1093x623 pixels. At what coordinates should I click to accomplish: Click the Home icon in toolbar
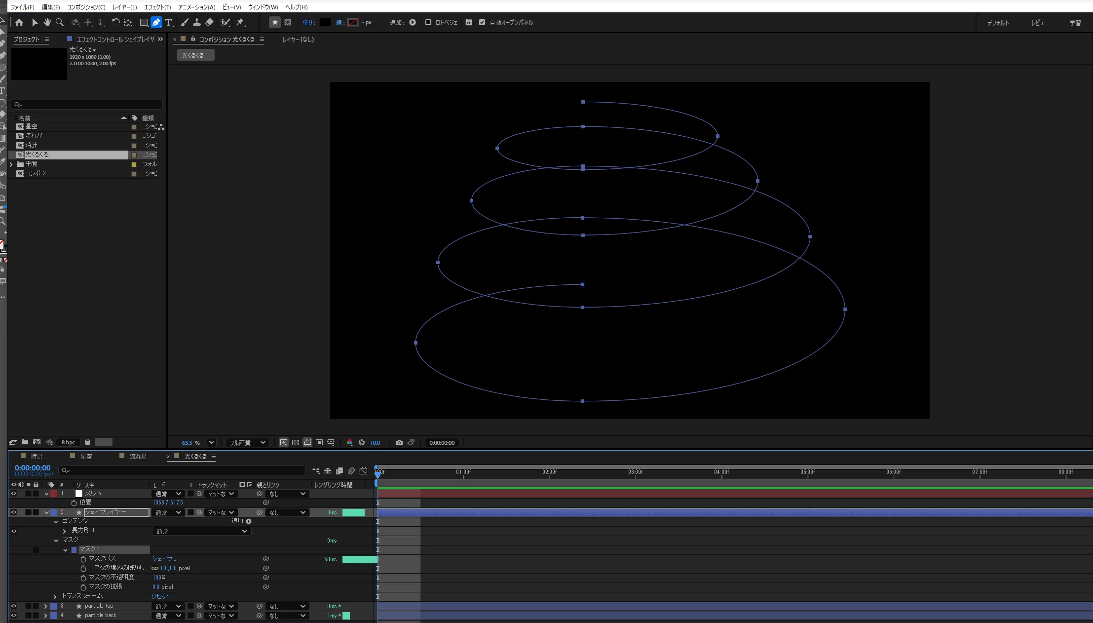19,22
